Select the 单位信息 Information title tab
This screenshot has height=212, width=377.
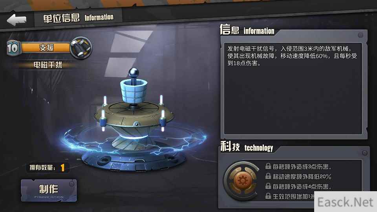[x=78, y=18]
